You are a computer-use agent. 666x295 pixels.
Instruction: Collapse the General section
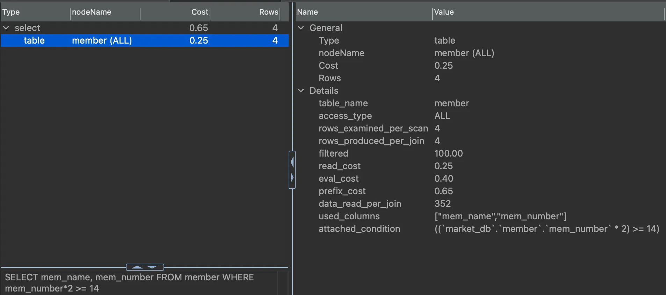301,28
